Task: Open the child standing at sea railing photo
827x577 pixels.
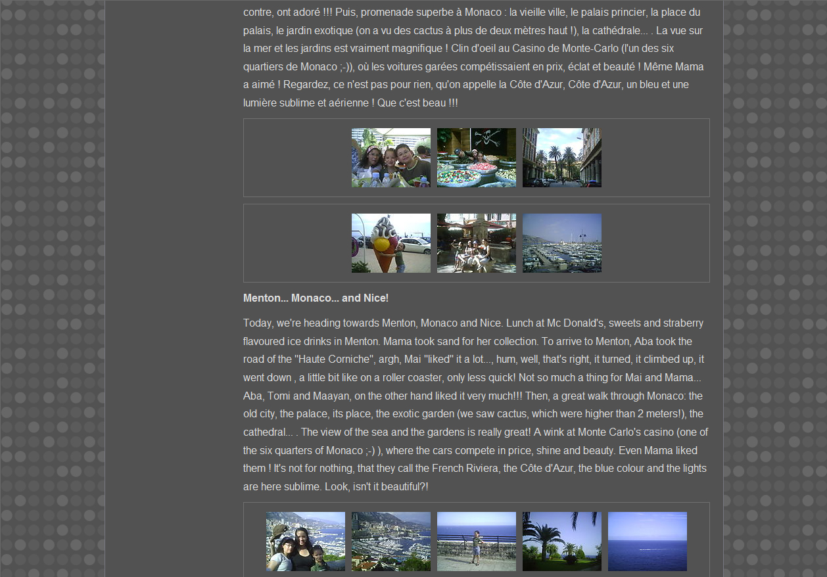Action: tap(476, 542)
